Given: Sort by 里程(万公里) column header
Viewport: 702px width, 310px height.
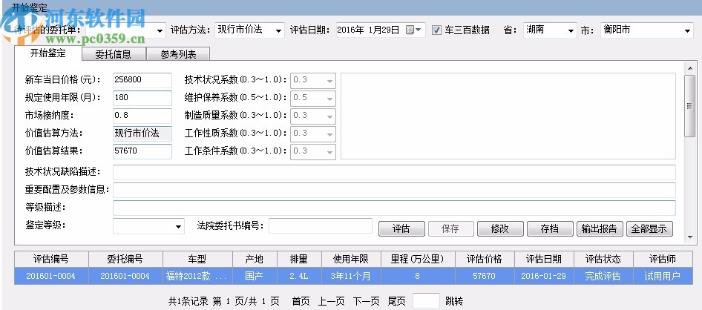Looking at the screenshot, I should click(418, 260).
